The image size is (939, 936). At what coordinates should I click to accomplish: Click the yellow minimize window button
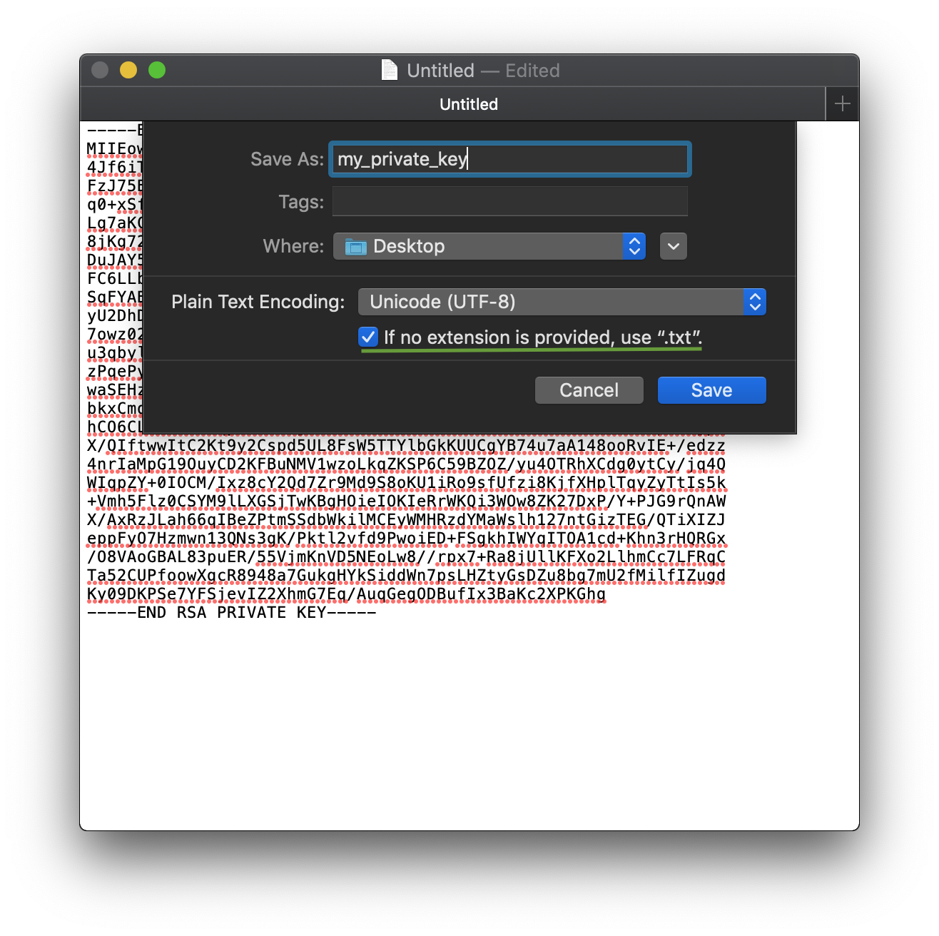point(128,70)
